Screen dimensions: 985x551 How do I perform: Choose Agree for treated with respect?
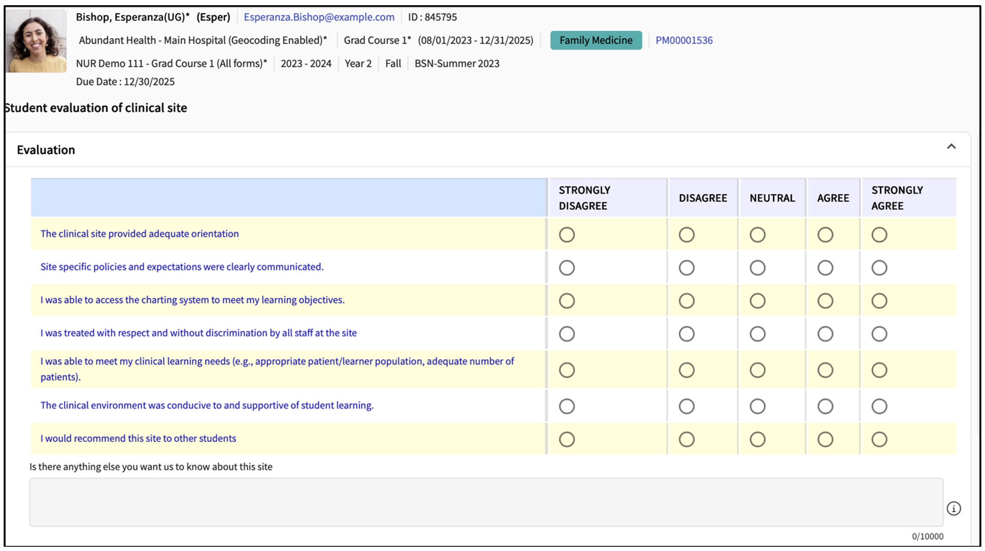pos(825,334)
